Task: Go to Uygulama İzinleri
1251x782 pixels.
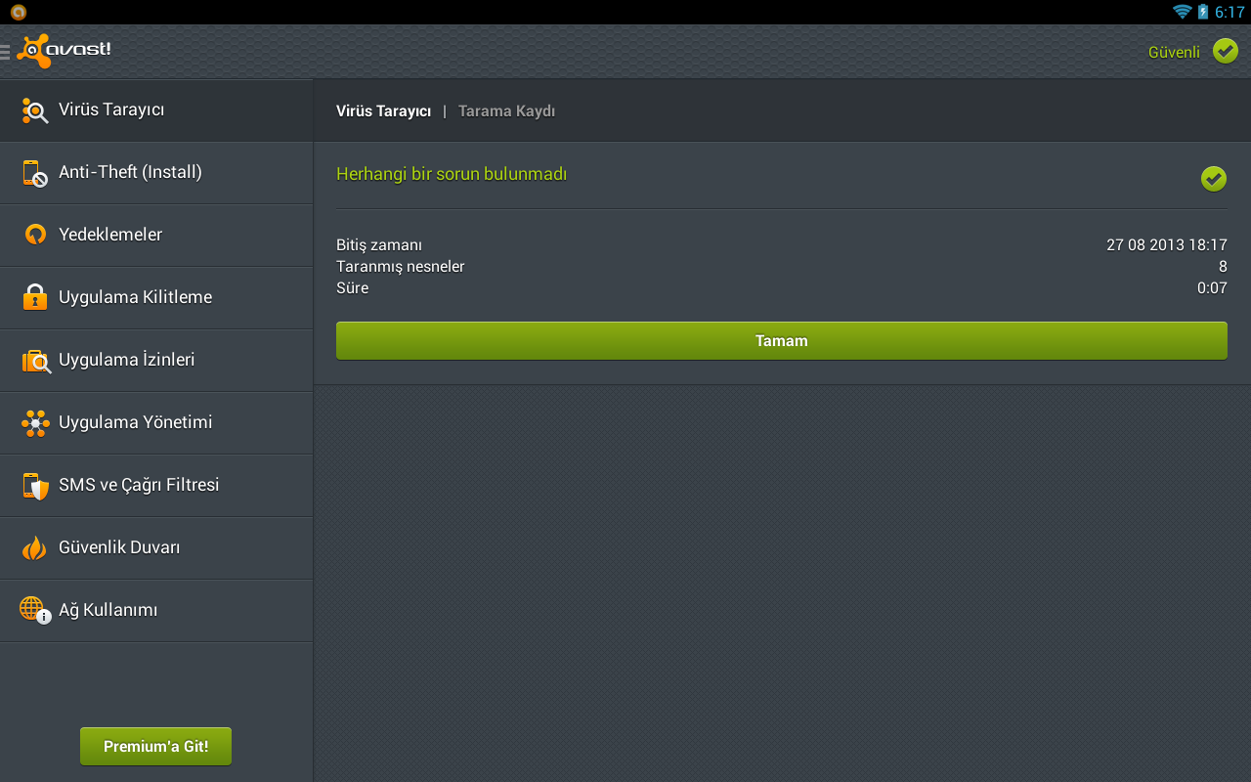Action: click(156, 361)
